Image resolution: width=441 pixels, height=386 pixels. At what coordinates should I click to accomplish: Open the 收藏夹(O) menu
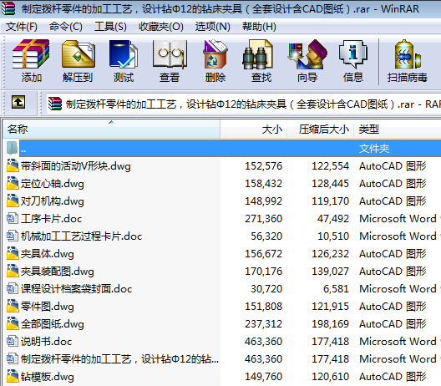[161, 27]
